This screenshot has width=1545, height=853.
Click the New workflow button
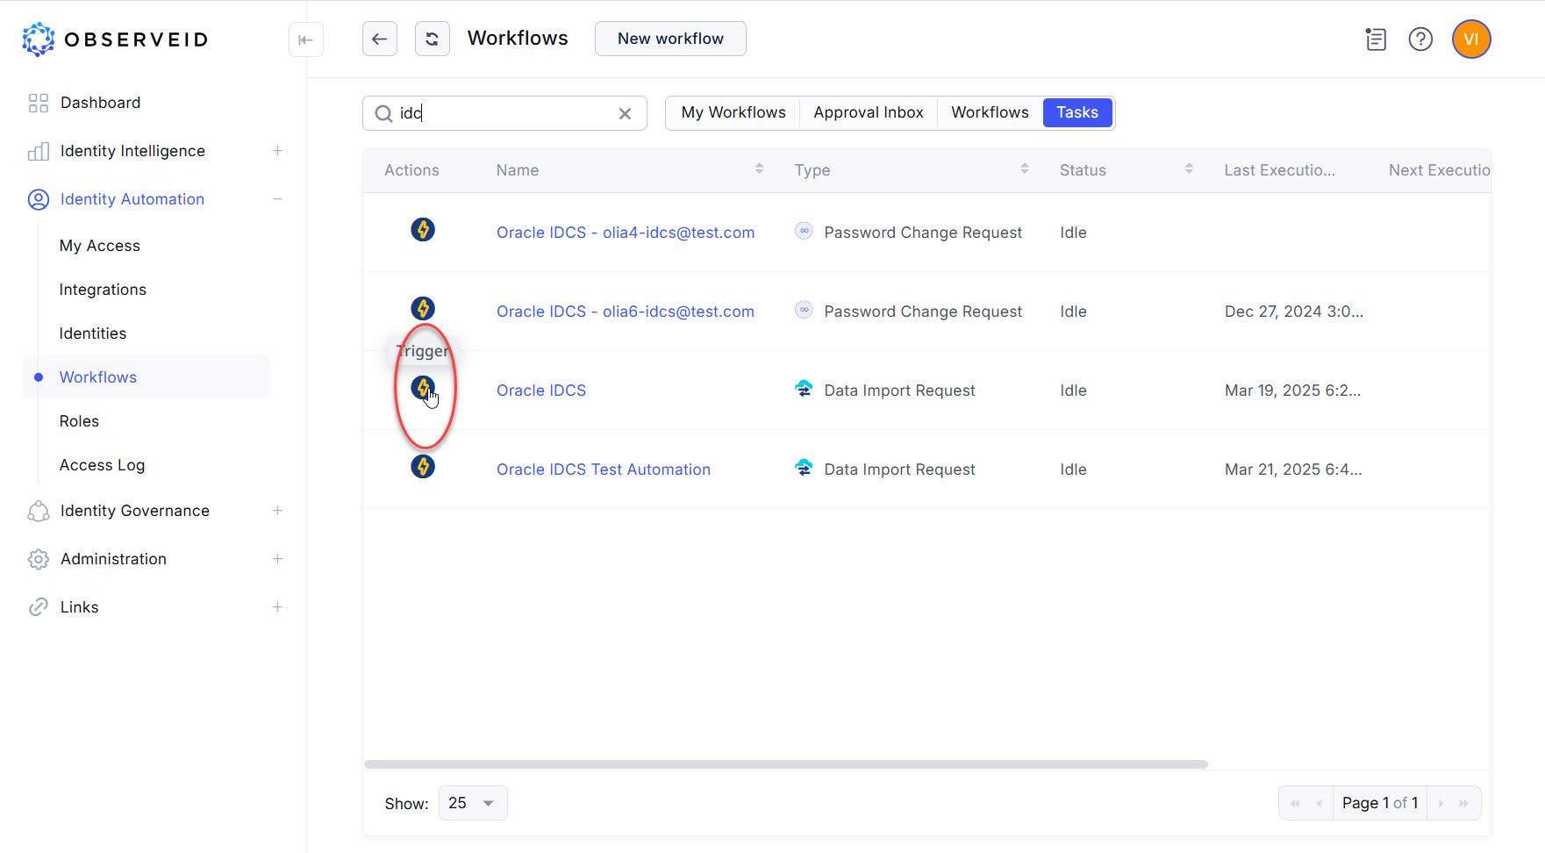pyautogui.click(x=670, y=39)
